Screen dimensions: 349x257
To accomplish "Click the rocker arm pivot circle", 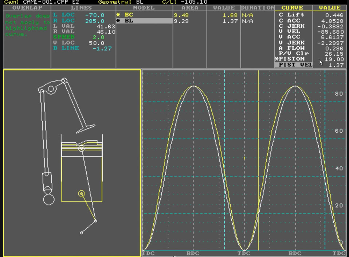I will [x=51, y=89].
